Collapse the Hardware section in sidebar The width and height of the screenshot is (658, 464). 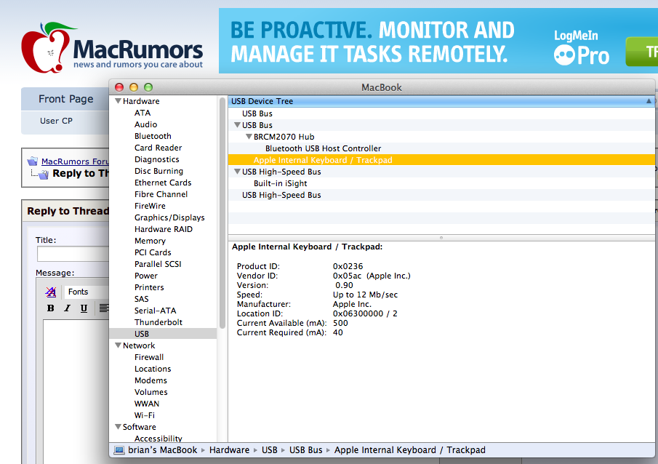119,101
